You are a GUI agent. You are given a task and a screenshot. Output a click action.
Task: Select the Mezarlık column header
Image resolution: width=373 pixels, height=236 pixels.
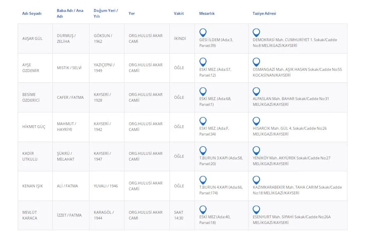coord(208,14)
